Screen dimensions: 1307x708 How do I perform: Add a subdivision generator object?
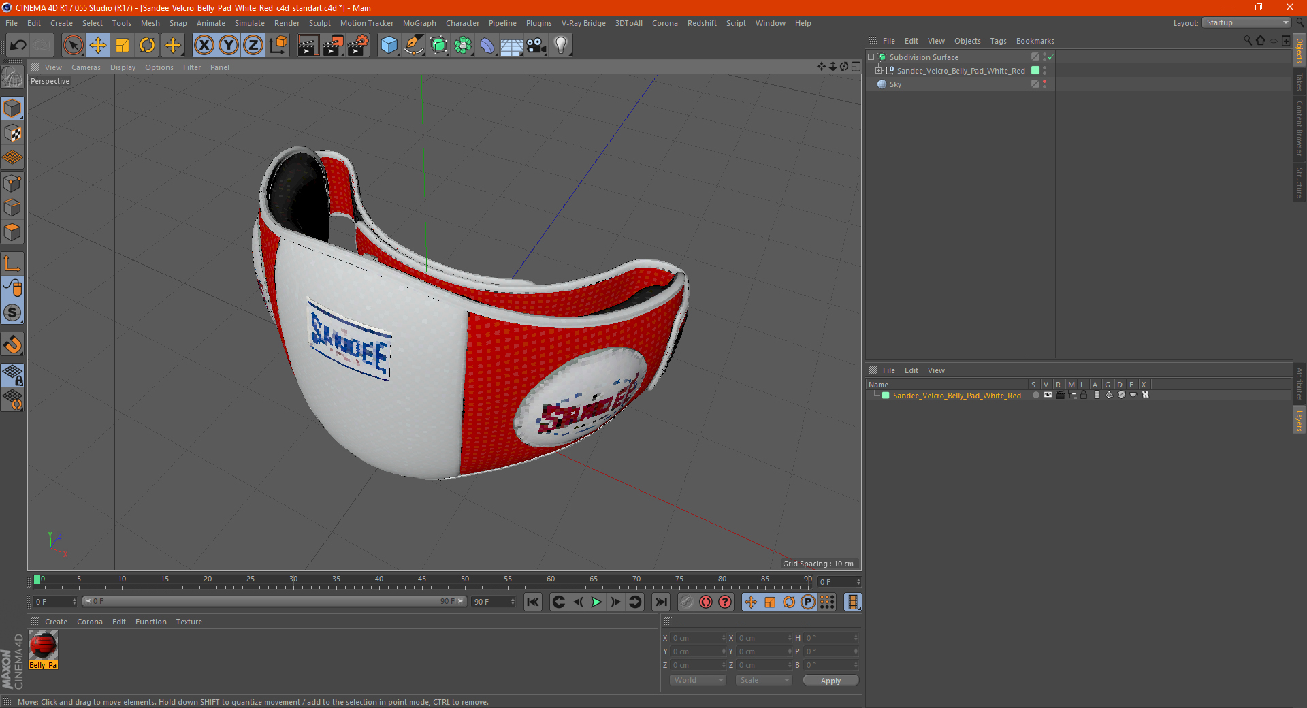coord(438,46)
